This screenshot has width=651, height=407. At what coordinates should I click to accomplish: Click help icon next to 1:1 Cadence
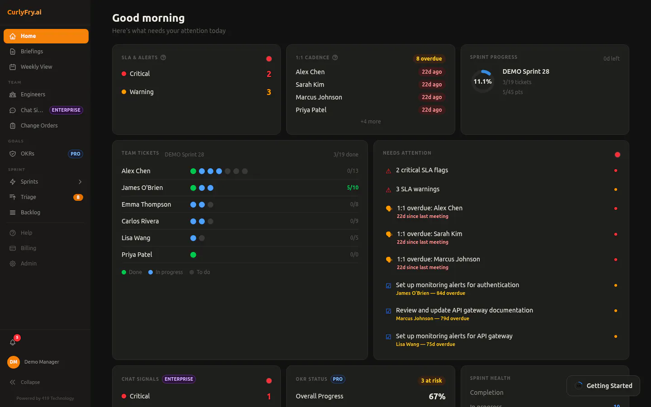[335, 57]
